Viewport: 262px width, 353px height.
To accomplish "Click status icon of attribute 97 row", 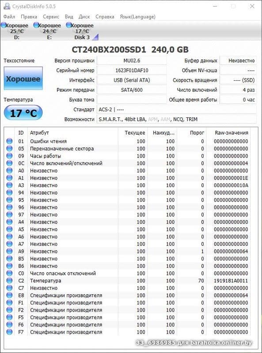I will (x=9, y=214).
